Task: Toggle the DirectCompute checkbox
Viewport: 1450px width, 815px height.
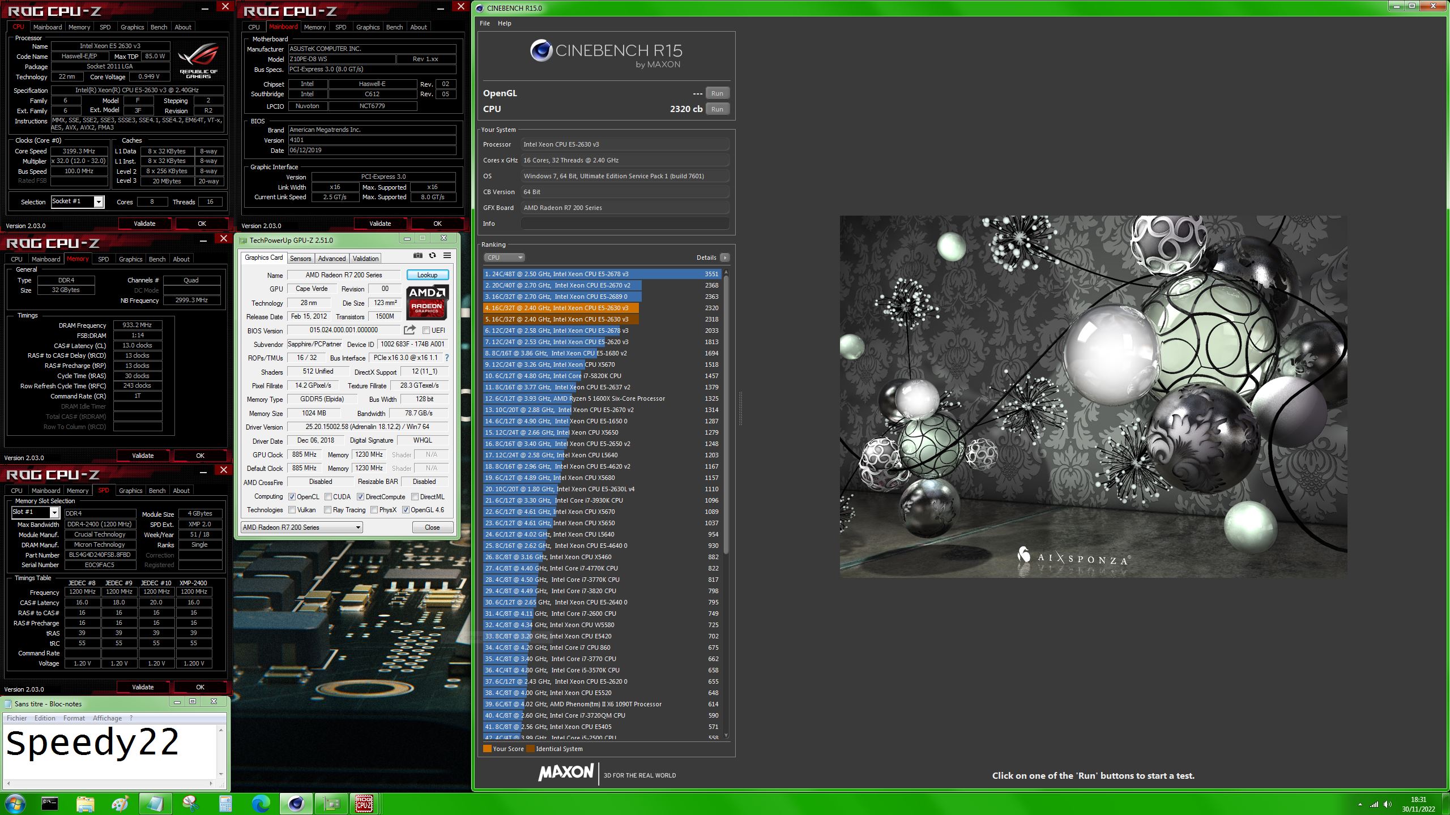Action: pyautogui.click(x=360, y=497)
